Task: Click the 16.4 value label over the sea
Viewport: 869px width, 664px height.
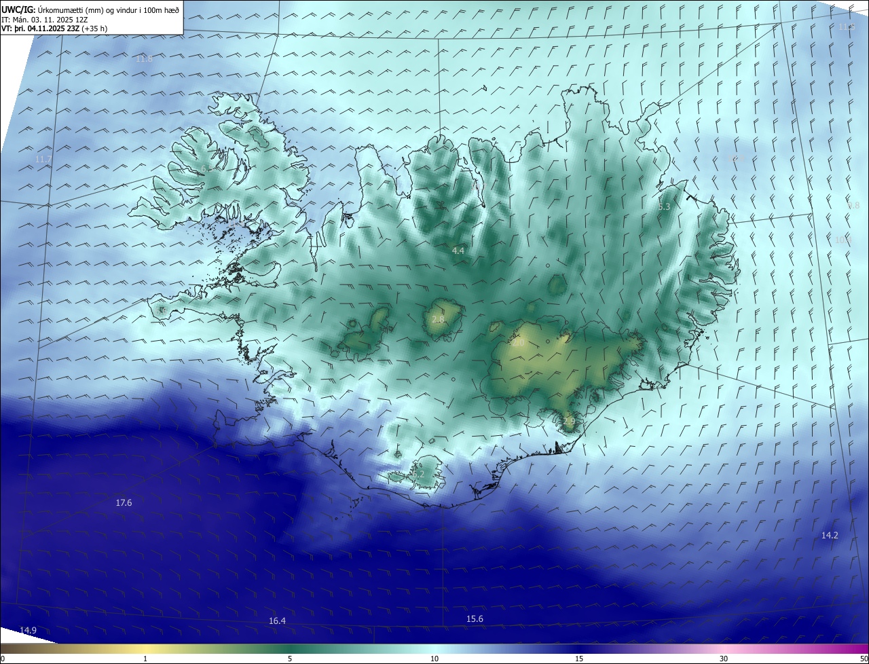Action: point(277,621)
